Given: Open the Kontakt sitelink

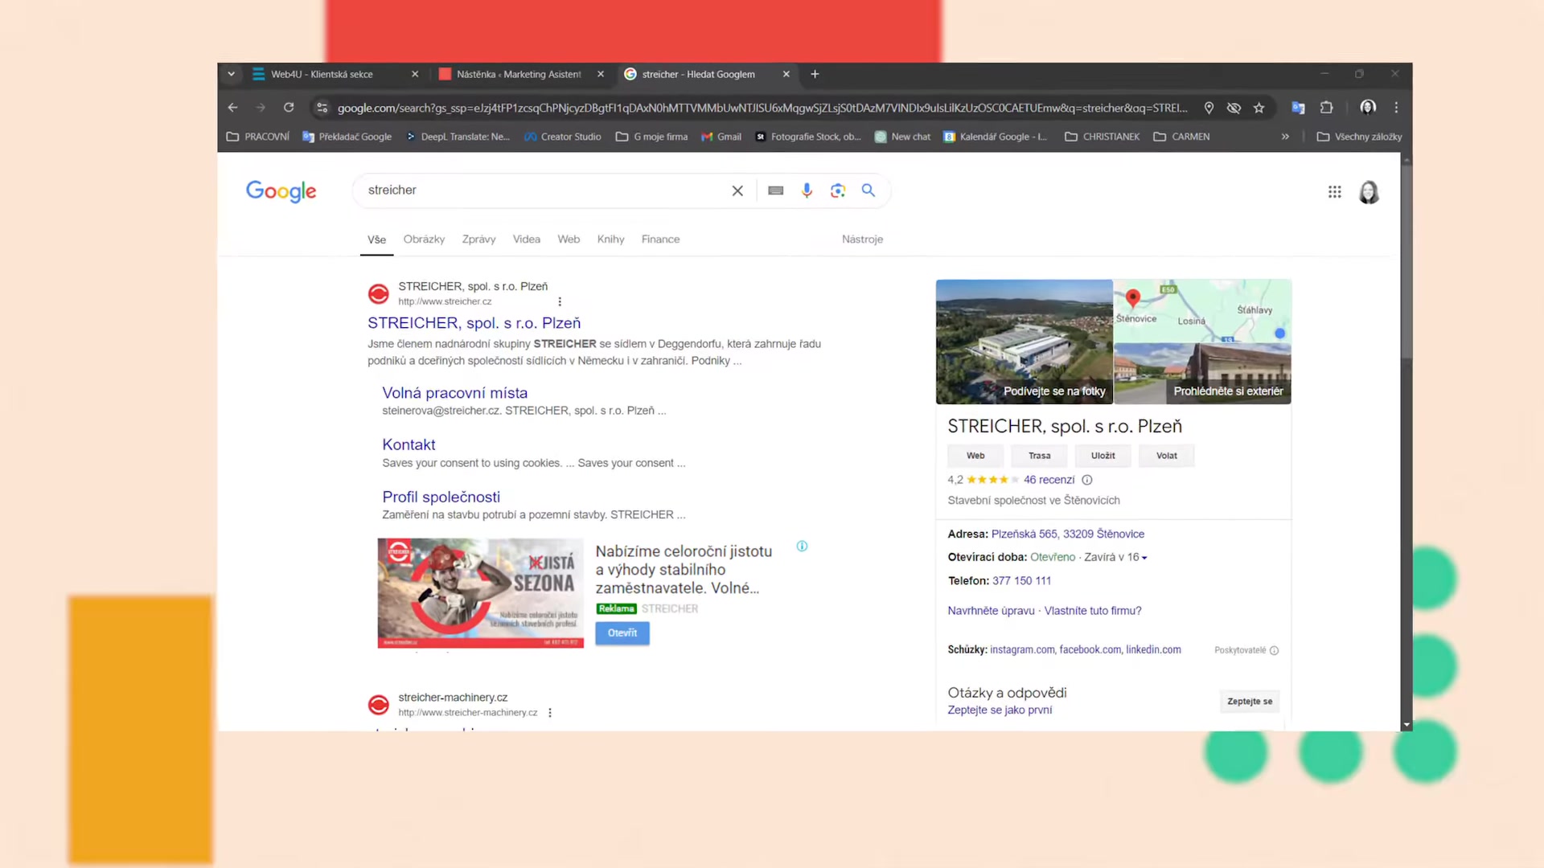Looking at the screenshot, I should 409,444.
